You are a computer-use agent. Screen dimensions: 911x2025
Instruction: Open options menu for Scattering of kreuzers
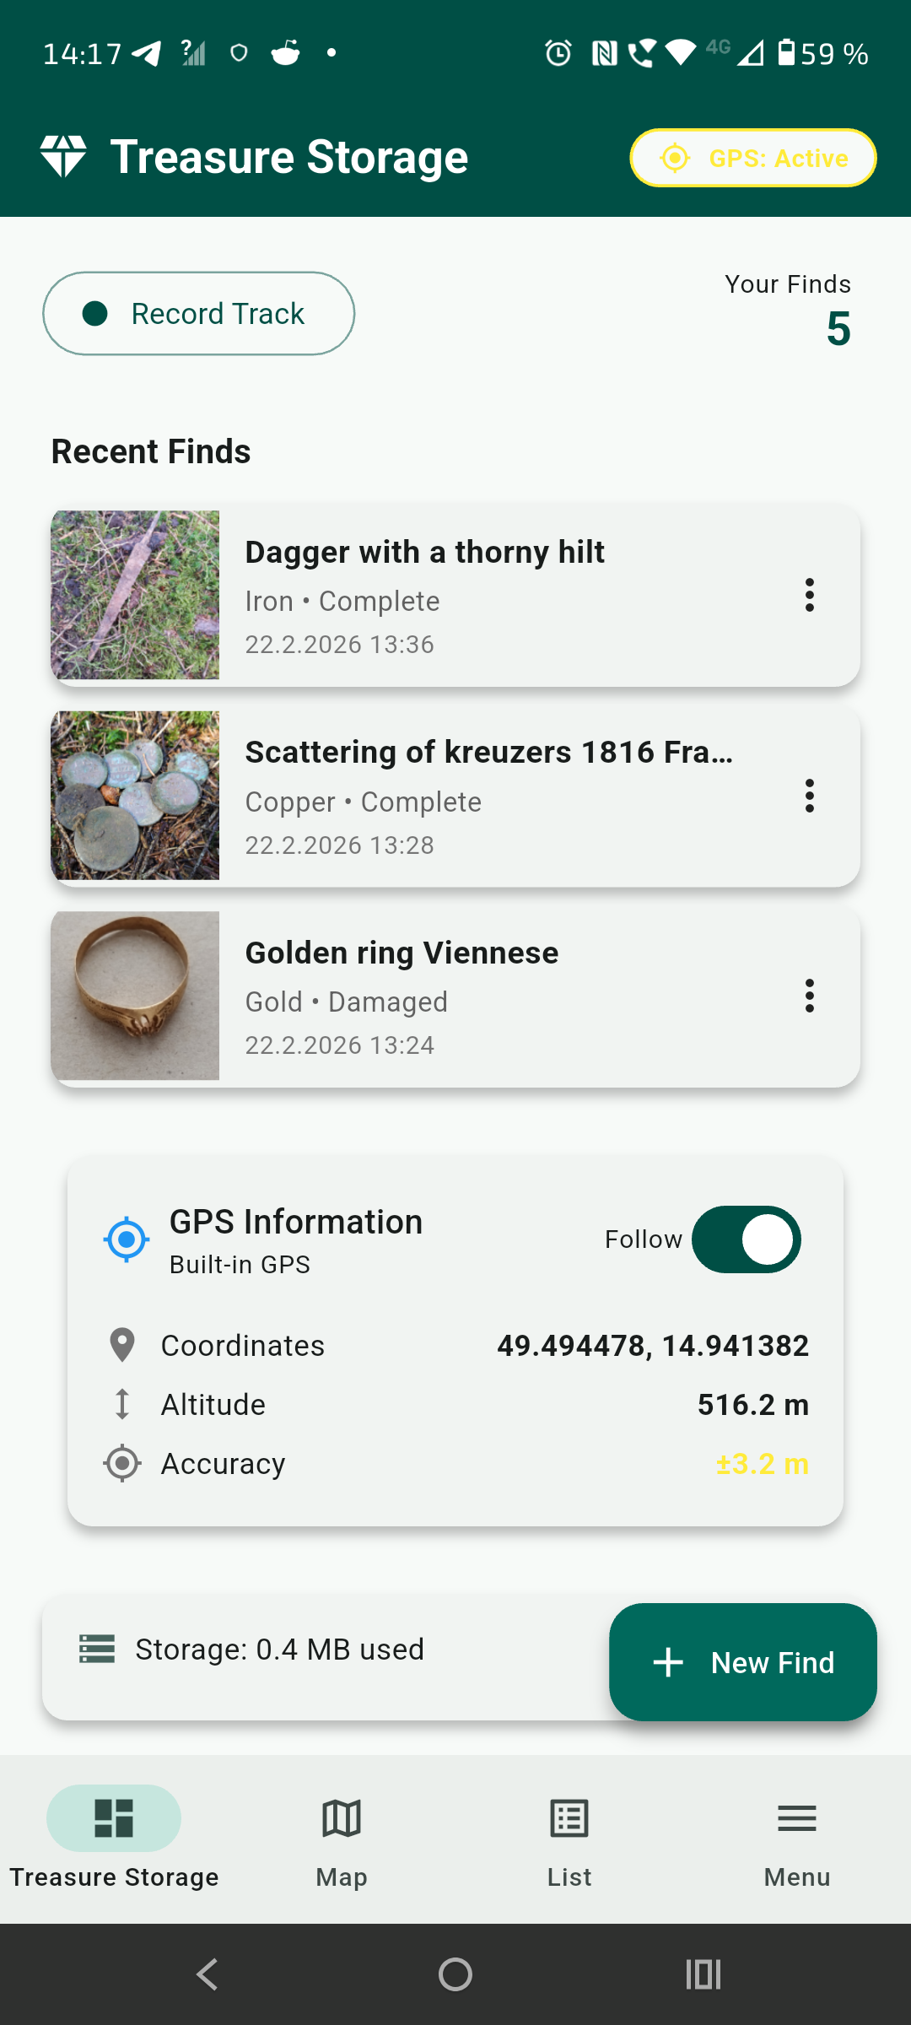click(x=810, y=796)
